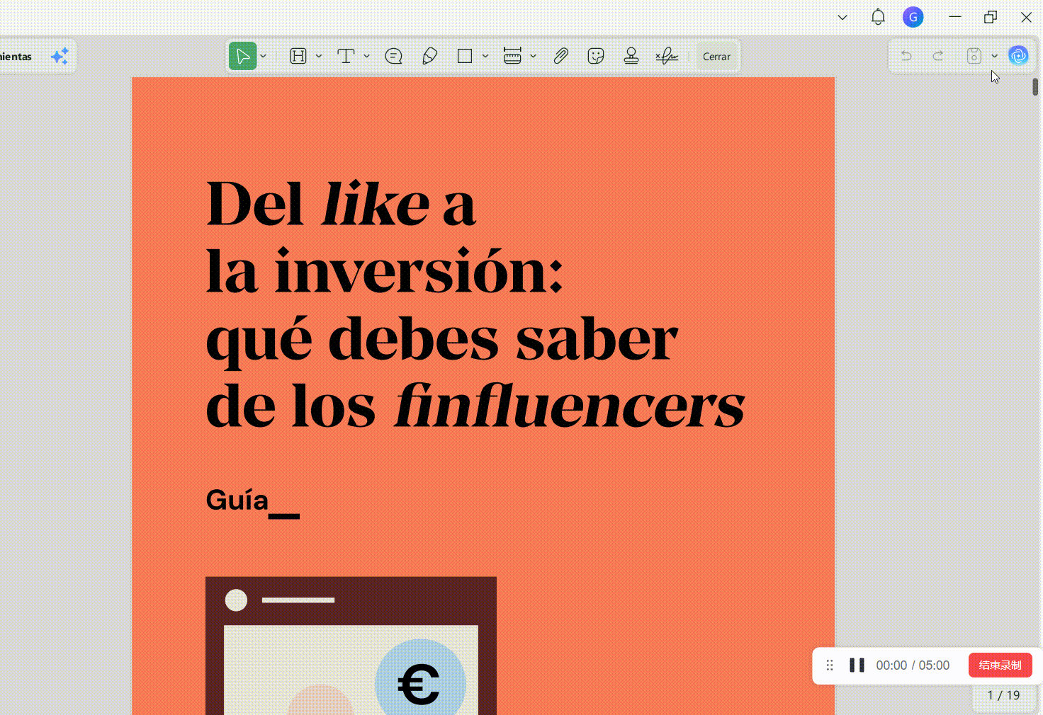Open the AI assistant icon at top right
This screenshot has height=715, width=1043.
pyautogui.click(x=1018, y=56)
